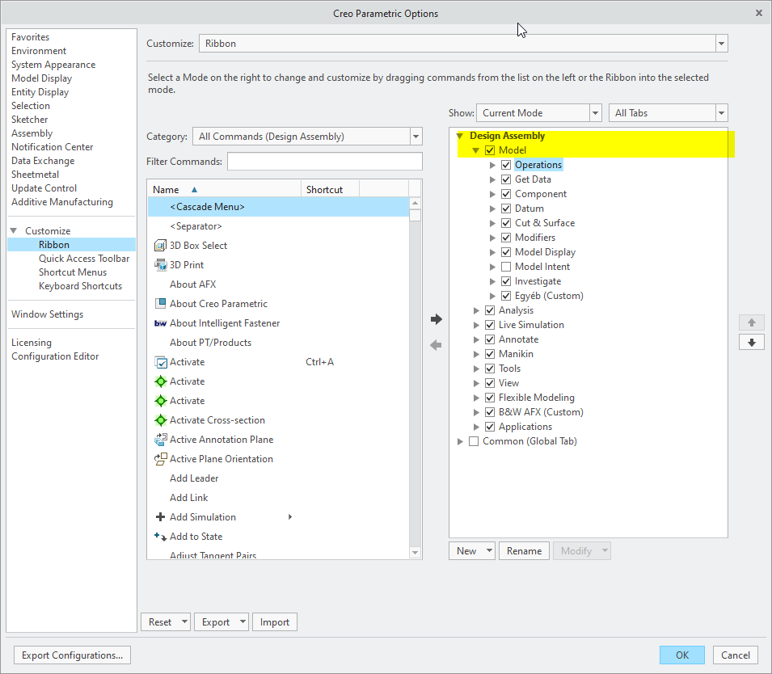Image resolution: width=772 pixels, height=674 pixels.
Task: Open the Favorites options page
Action: point(31,37)
